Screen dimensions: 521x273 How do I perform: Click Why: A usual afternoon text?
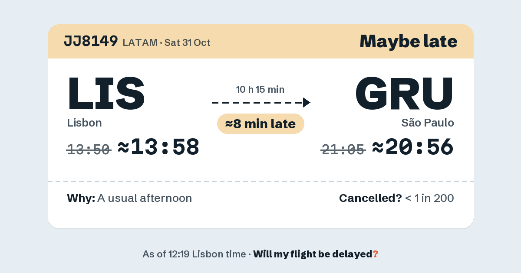coord(129,198)
